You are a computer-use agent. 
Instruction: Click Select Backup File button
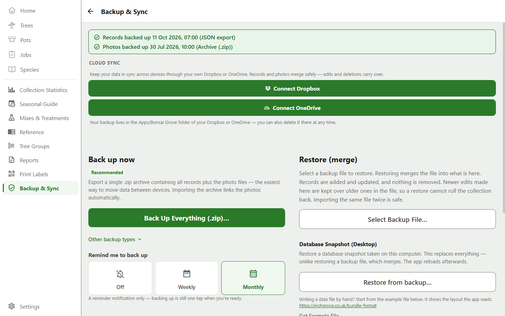tap(397, 219)
